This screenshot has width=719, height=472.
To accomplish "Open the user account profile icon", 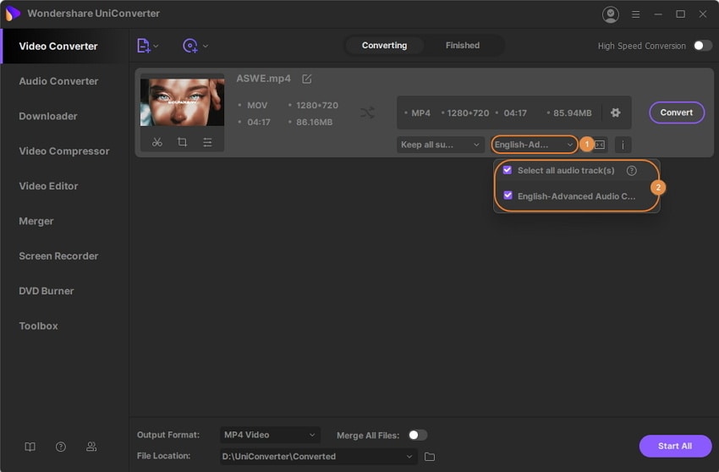I will pos(611,14).
